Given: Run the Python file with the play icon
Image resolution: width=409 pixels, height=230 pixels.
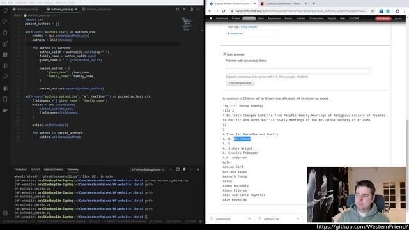Looking at the screenshot, I should [x=185, y=9].
